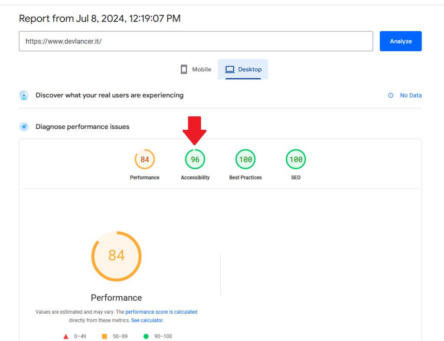This screenshot has height=341, width=444.
Task: Click the info icon beside No Data
Action: (391, 95)
